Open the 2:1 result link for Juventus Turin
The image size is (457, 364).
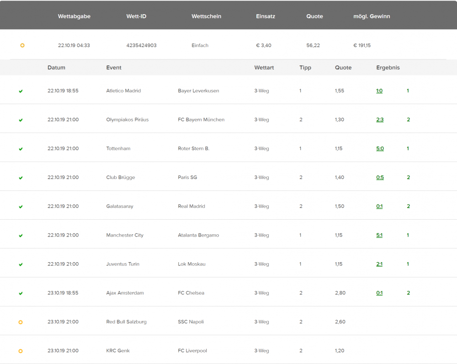click(x=379, y=264)
